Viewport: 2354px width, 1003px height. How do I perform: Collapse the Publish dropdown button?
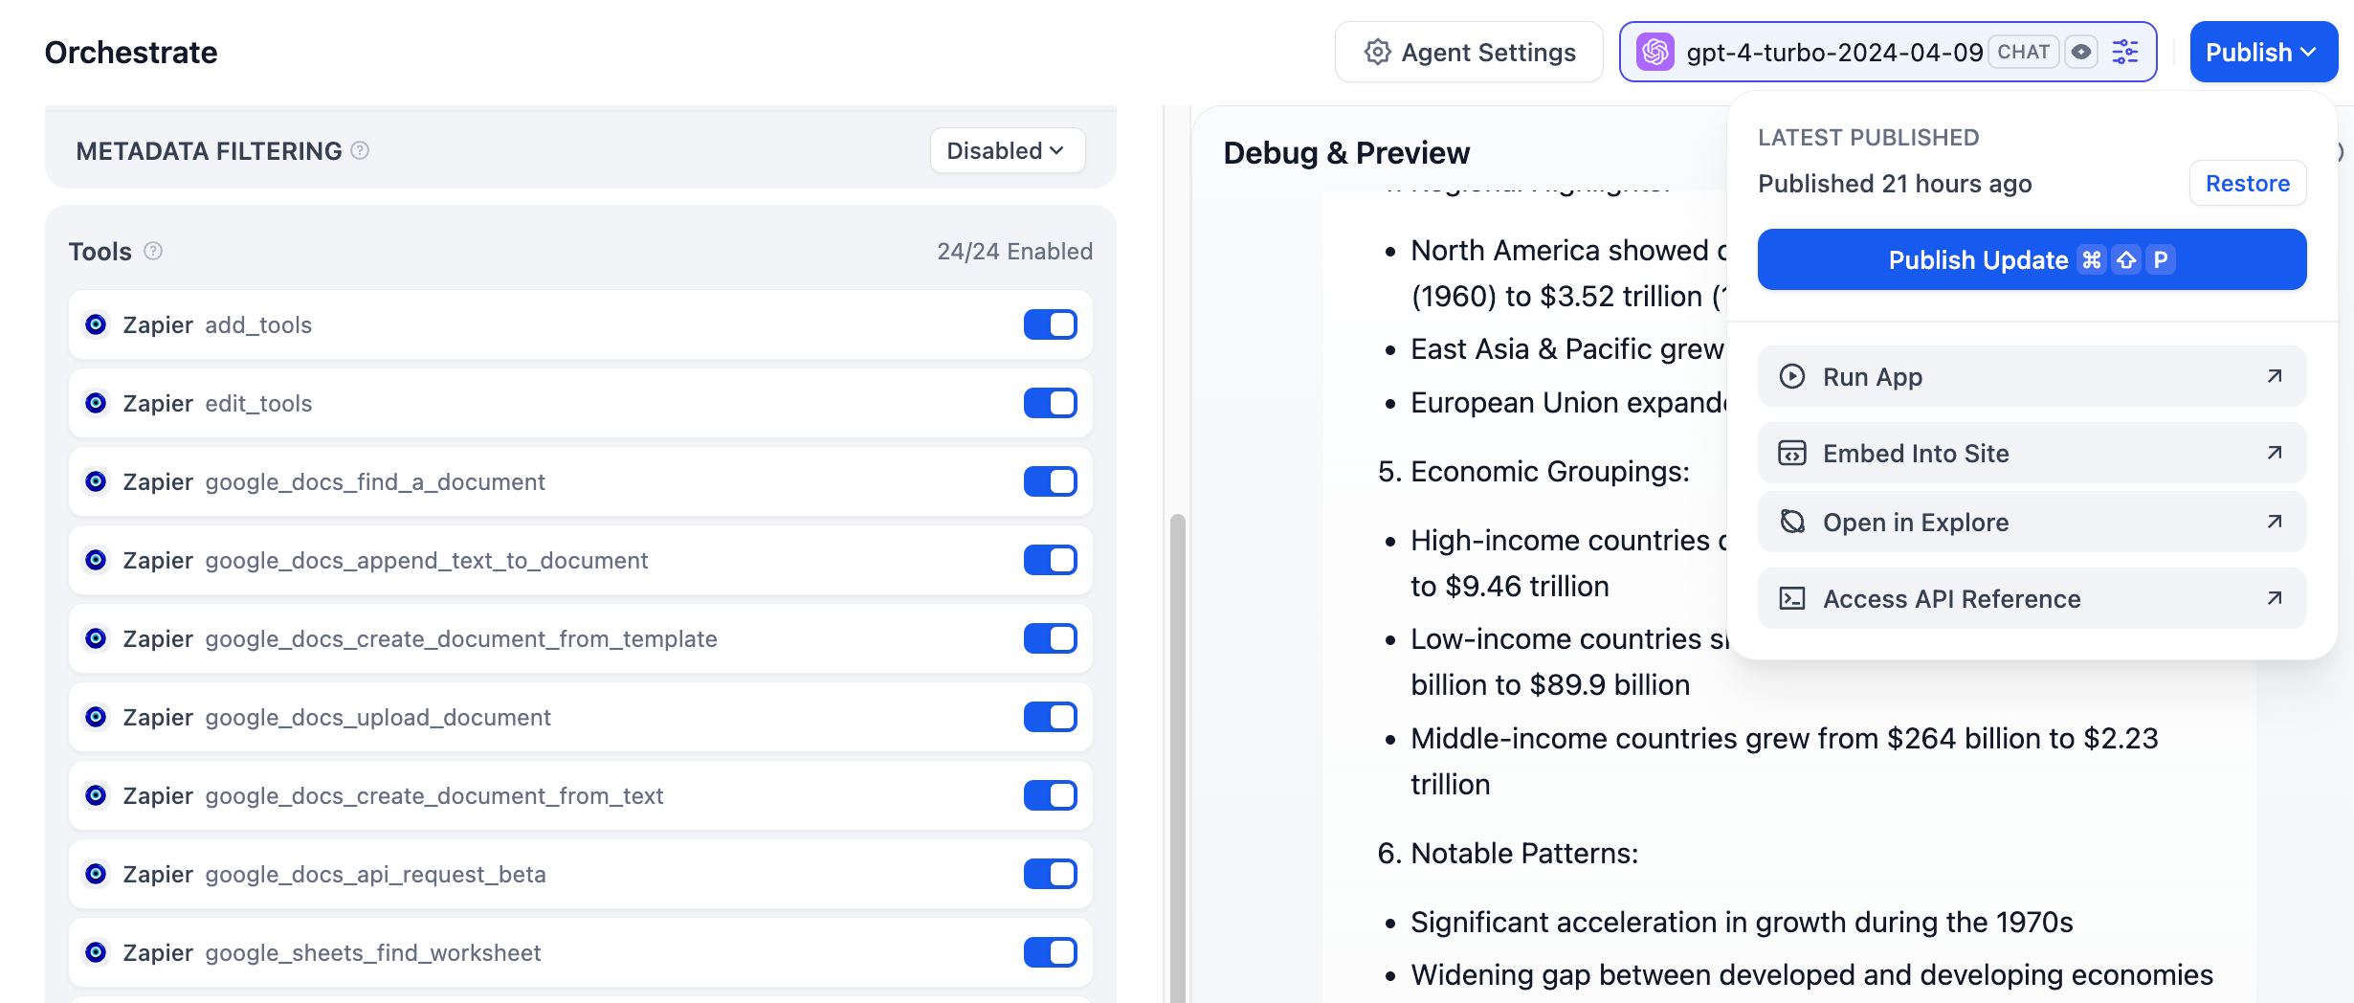pyautogui.click(x=2262, y=52)
